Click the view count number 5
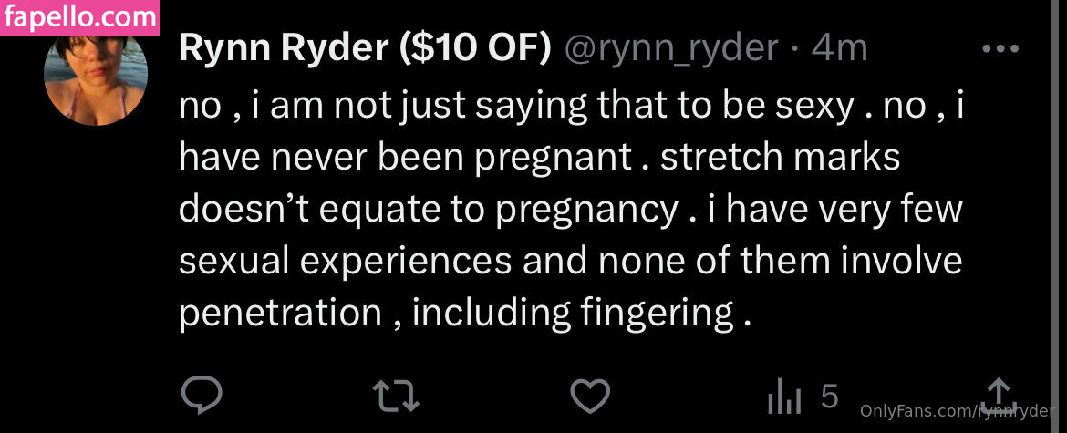Image resolution: width=1067 pixels, height=433 pixels. pyautogui.click(x=829, y=396)
